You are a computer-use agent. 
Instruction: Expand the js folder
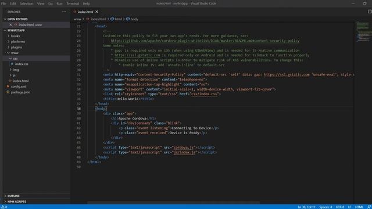tap(10, 75)
